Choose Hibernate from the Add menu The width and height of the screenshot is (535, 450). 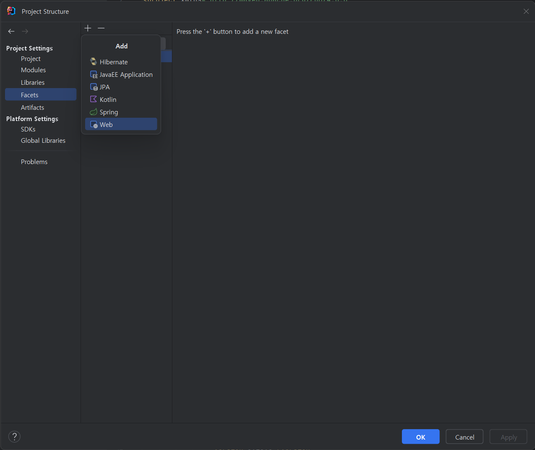click(x=121, y=62)
